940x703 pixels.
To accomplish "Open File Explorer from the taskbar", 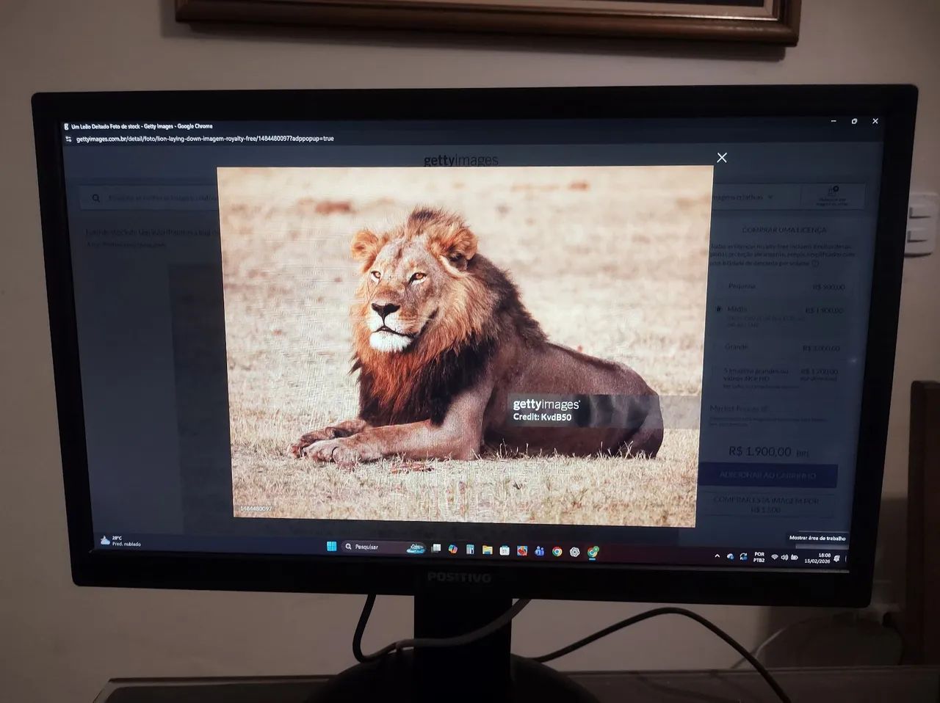I will tap(488, 548).
